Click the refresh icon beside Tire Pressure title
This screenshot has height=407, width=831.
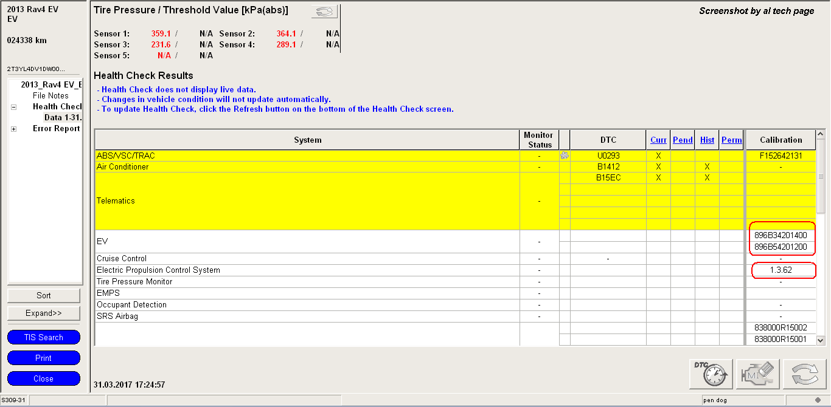click(x=324, y=12)
